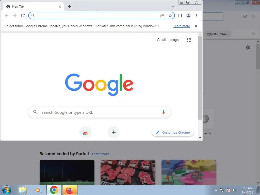Open the rainbow shortcut tile
Viewport: 260px width, 195px height.
[x=85, y=132]
